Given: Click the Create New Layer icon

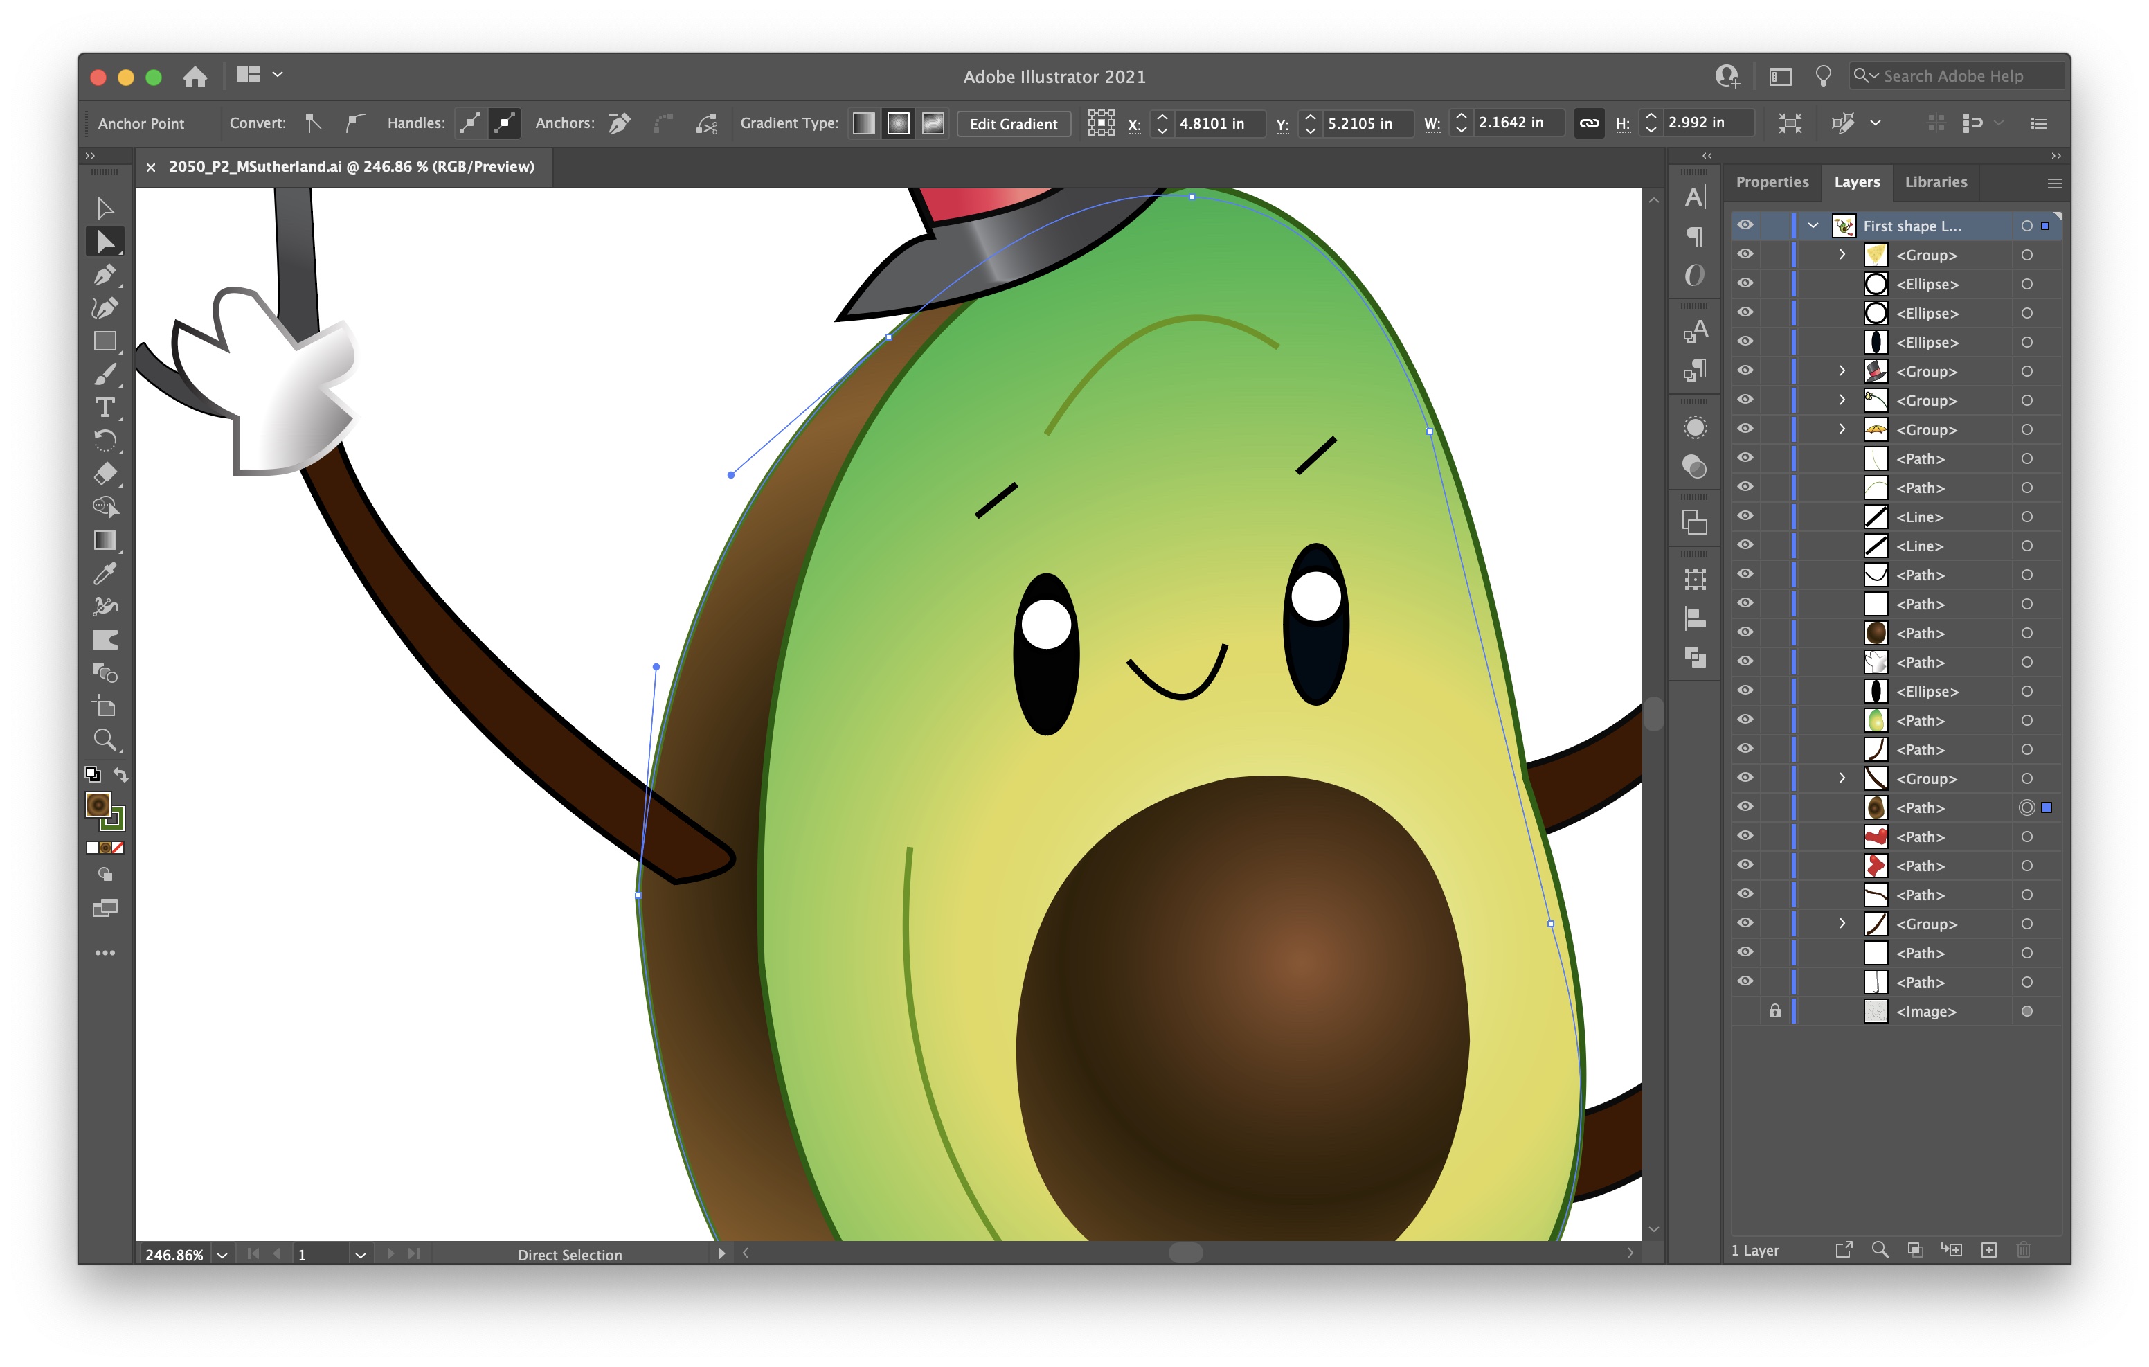Looking at the screenshot, I should [1988, 1250].
